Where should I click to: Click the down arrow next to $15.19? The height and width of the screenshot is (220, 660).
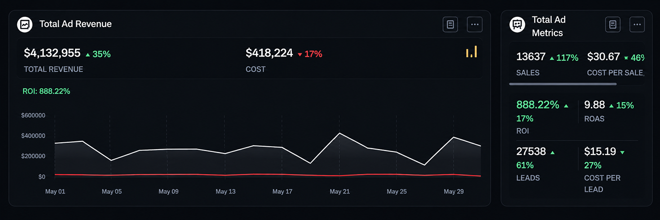point(622,152)
